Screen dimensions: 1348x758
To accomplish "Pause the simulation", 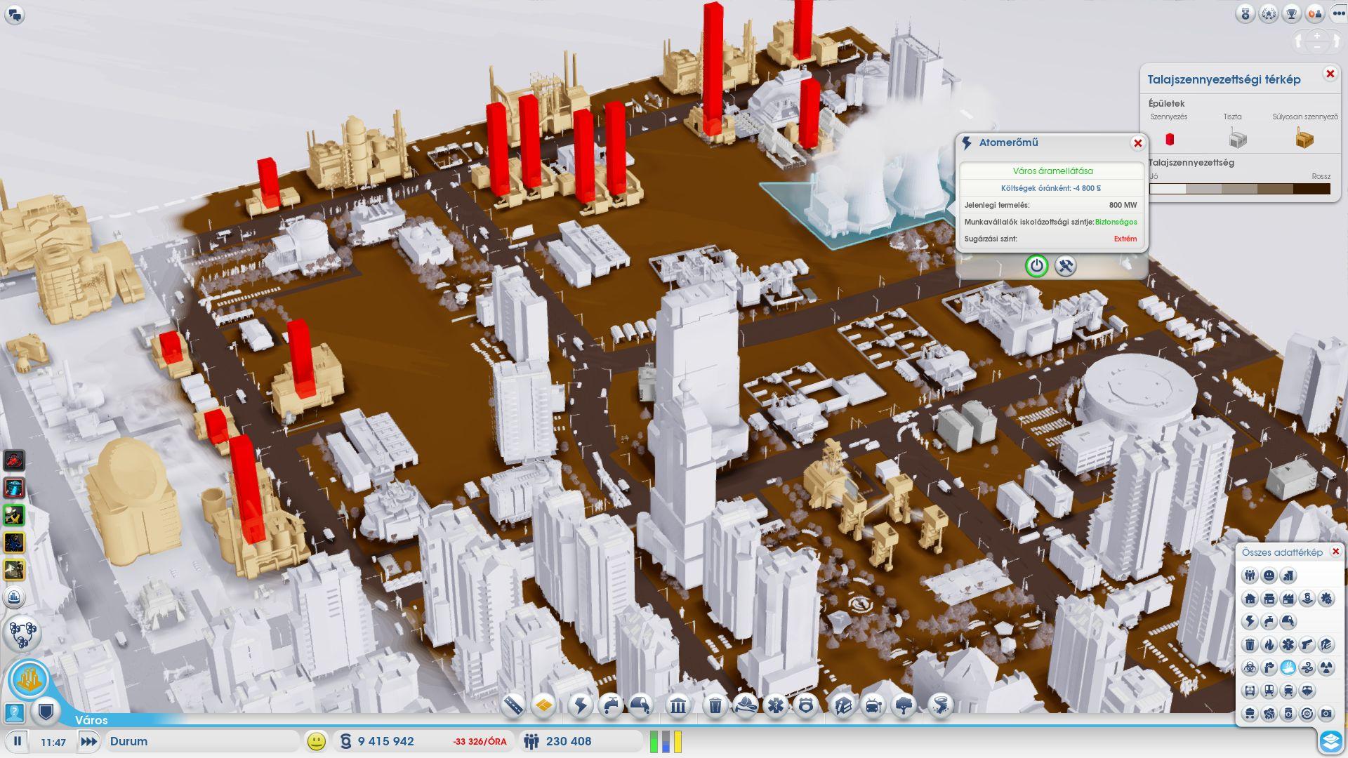I will [18, 741].
